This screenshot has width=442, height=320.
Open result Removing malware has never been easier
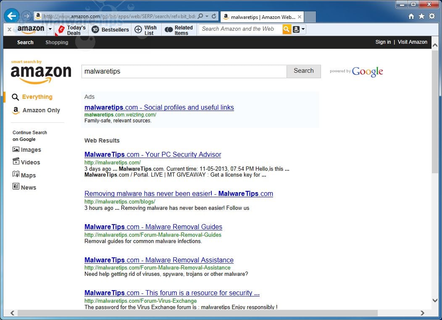[179, 193]
